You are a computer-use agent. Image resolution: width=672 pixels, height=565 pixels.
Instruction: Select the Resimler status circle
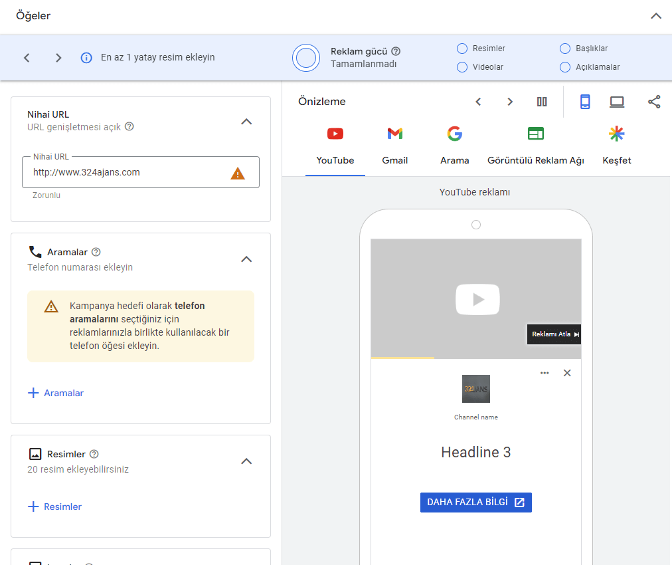(x=462, y=49)
